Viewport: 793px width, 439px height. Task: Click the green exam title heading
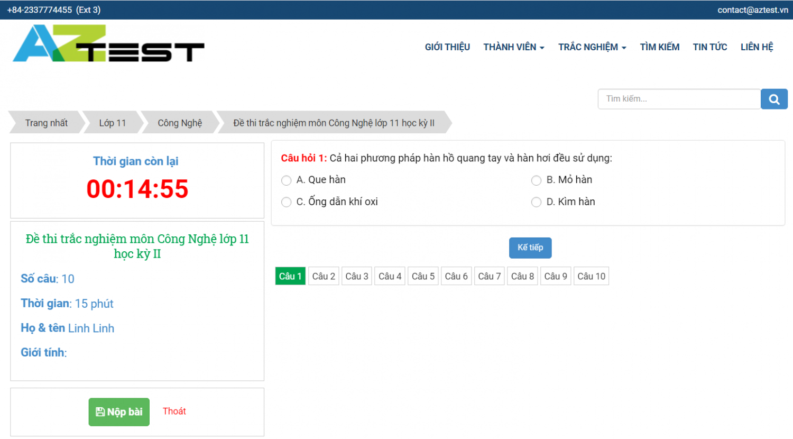pyautogui.click(x=137, y=246)
